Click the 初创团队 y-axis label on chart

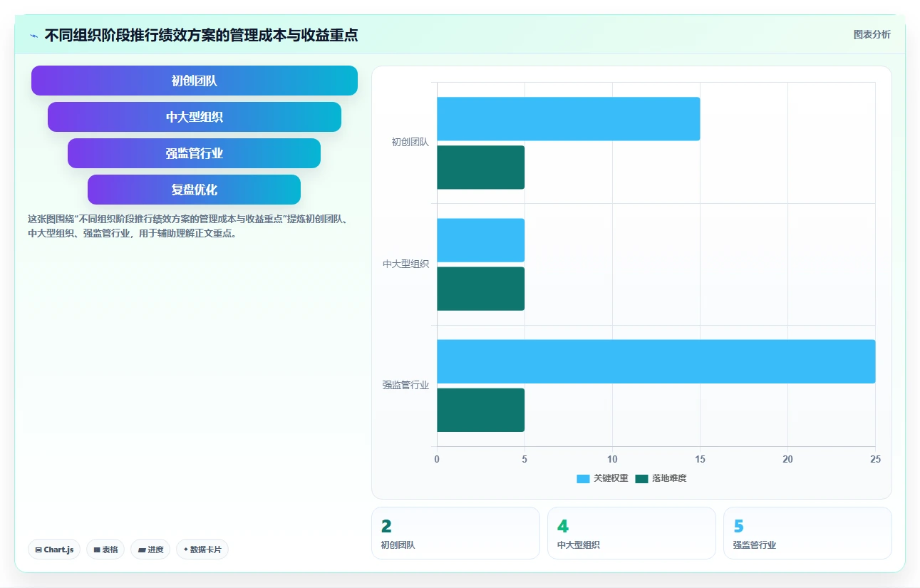tap(410, 142)
